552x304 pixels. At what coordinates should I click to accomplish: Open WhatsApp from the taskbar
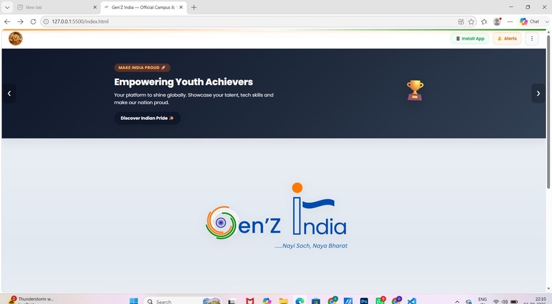click(380, 301)
